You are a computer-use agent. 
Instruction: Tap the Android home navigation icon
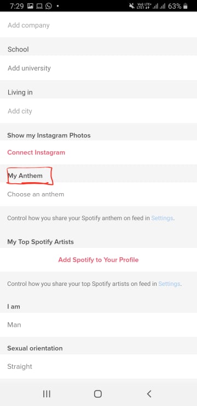(x=98, y=394)
